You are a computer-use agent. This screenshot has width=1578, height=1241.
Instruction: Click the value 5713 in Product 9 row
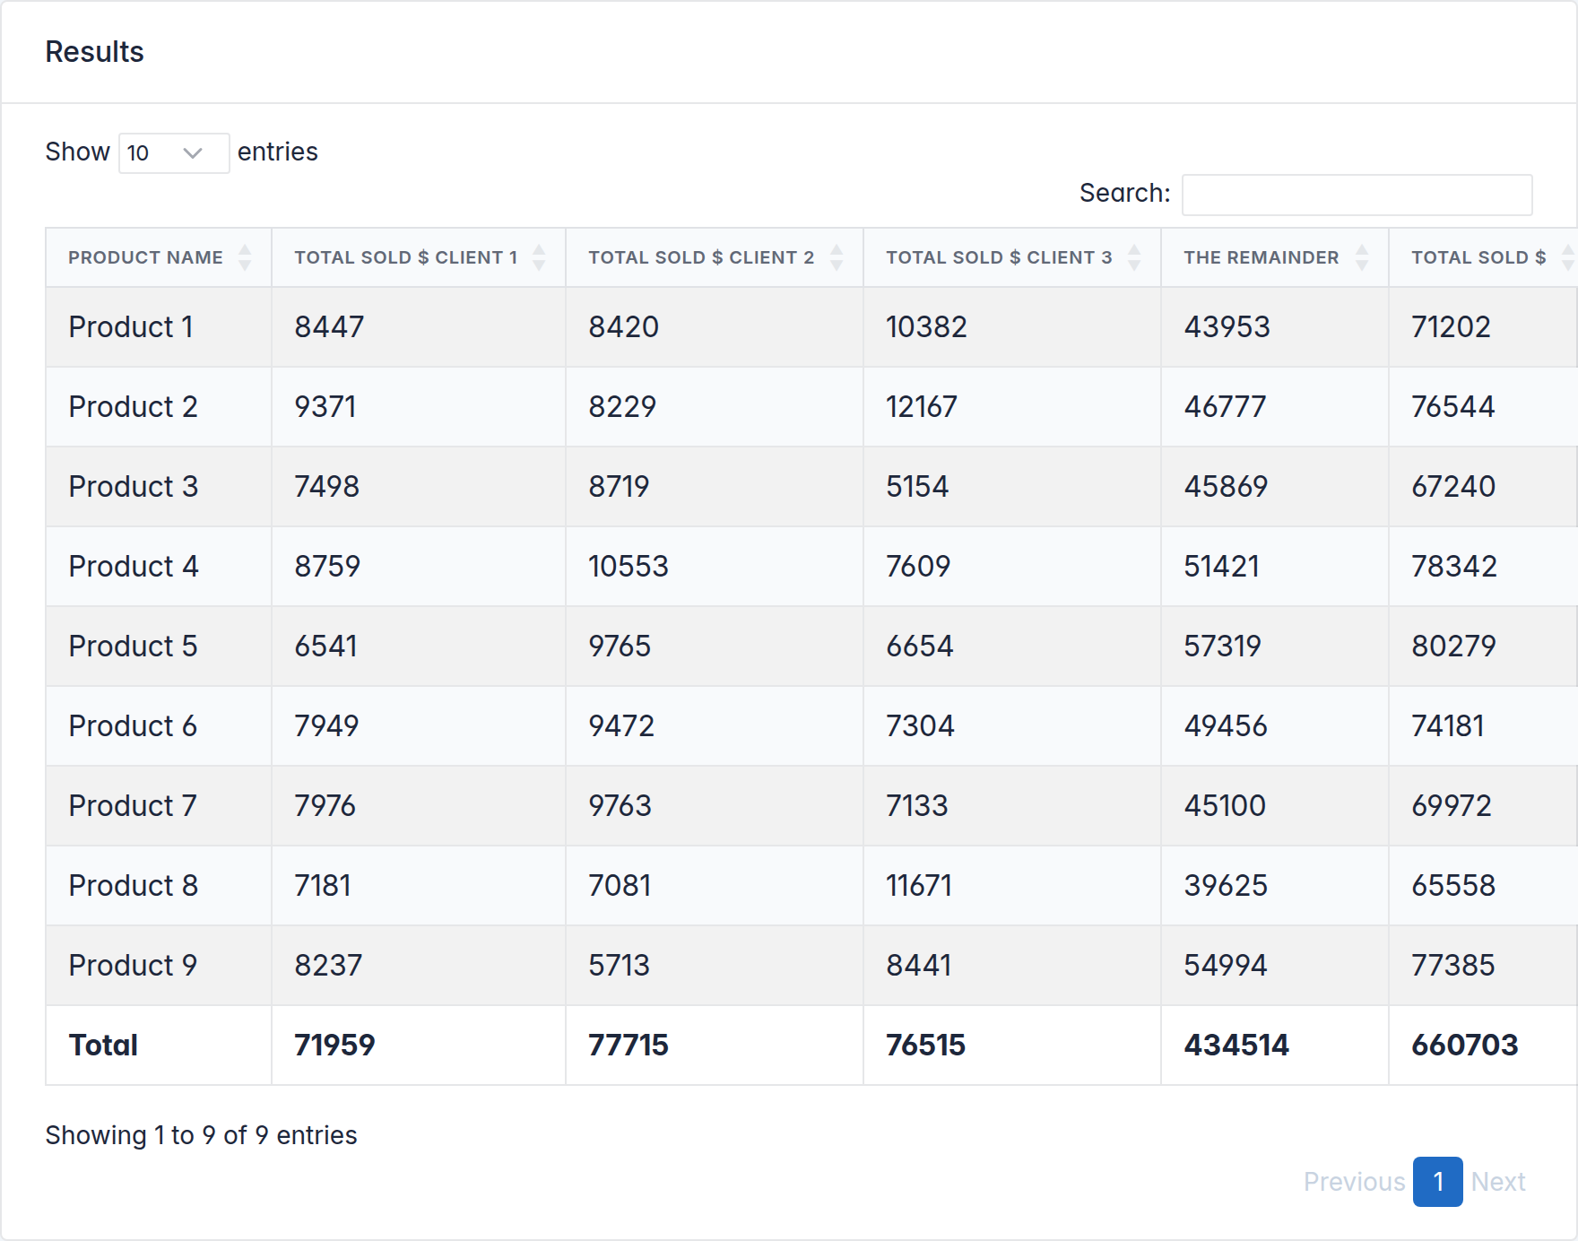click(x=619, y=966)
